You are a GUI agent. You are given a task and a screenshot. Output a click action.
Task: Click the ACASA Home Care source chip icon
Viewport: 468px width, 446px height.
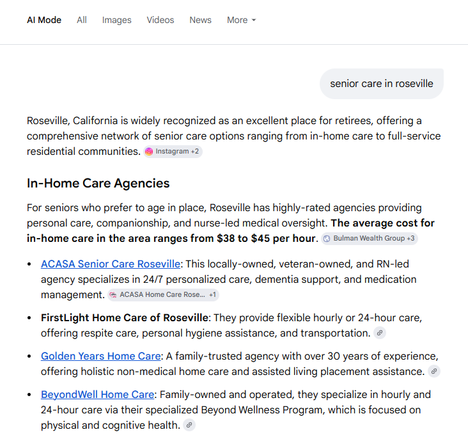tap(113, 295)
